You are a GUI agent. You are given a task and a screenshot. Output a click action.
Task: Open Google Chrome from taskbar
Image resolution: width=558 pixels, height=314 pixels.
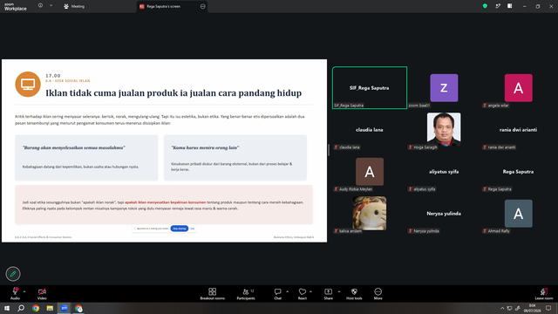click(36, 308)
